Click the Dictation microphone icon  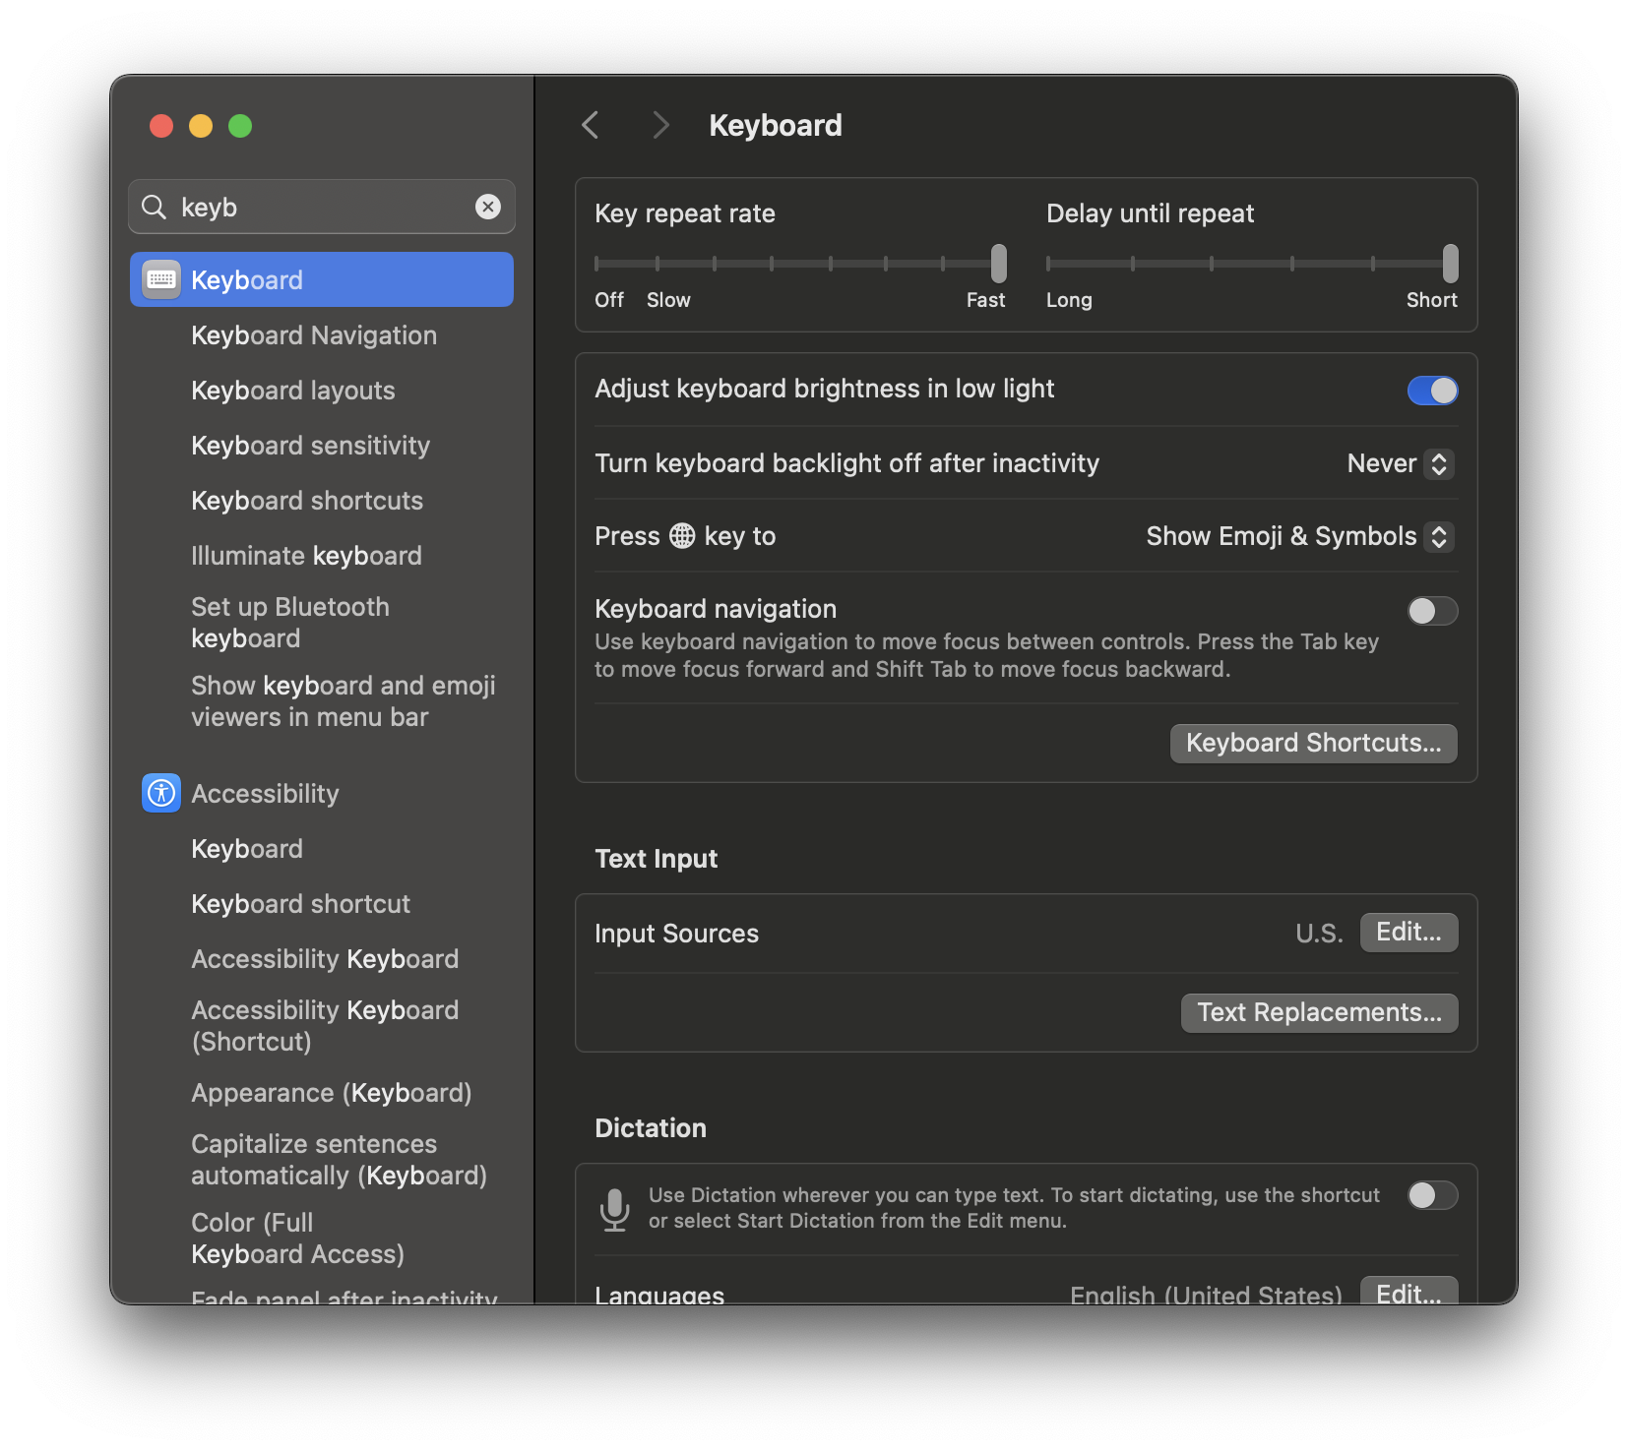click(x=615, y=1208)
